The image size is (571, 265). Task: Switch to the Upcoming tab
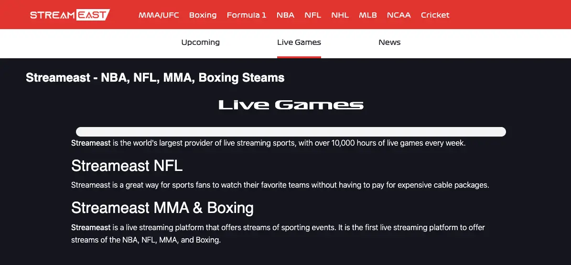pyautogui.click(x=201, y=42)
